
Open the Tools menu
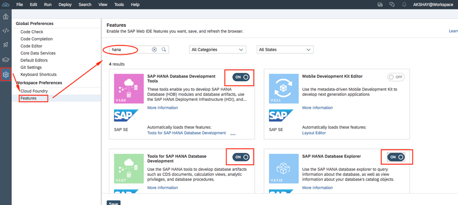[119, 5]
